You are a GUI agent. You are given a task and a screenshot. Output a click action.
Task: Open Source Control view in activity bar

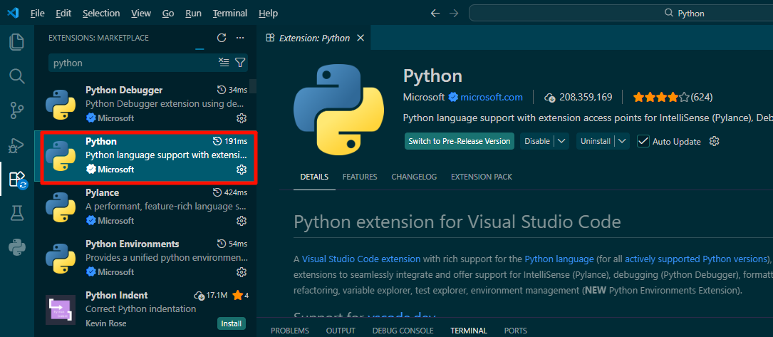click(x=17, y=111)
